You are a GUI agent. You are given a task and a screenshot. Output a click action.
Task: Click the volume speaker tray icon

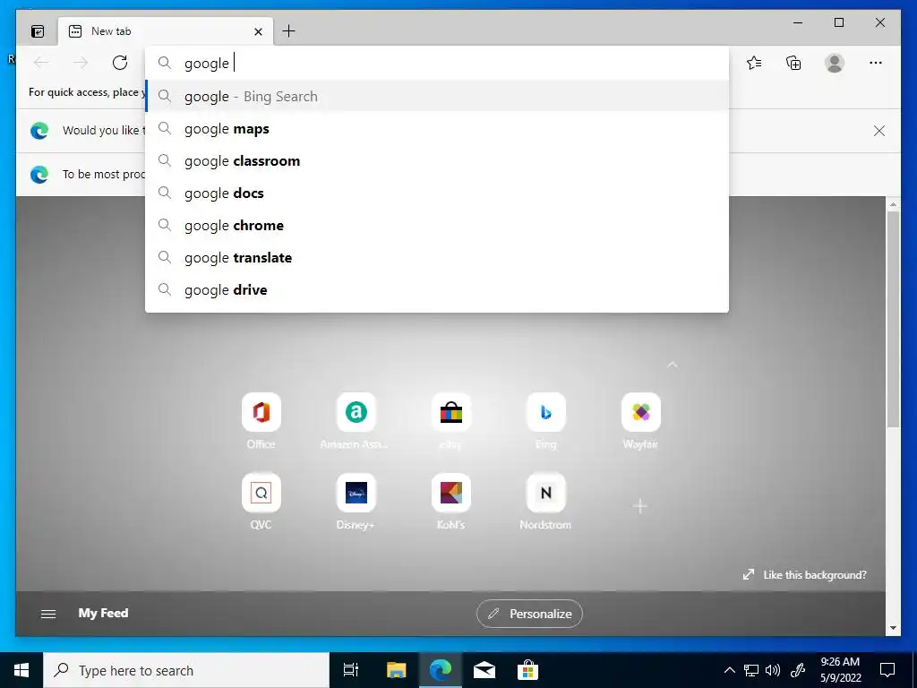click(x=773, y=670)
